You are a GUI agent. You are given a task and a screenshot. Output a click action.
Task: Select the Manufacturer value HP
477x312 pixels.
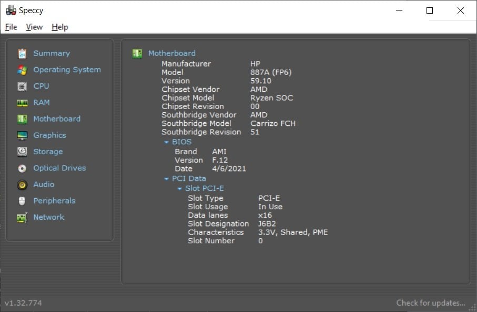coord(255,63)
